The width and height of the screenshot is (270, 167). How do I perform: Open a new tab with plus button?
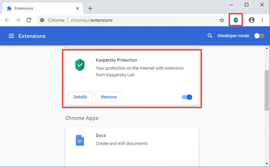tap(90, 8)
